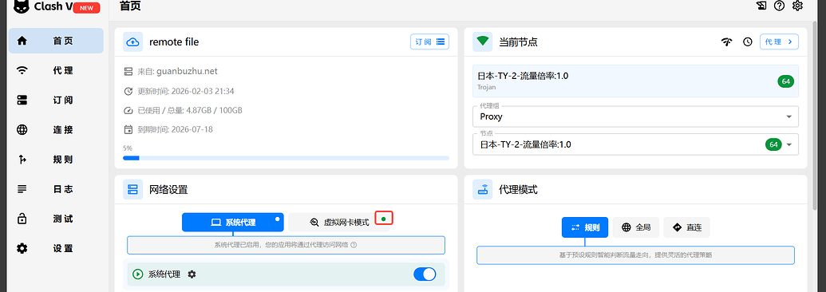Viewport: 826px width, 292px height.
Task: Select 全局 global proxy mode
Action: pos(636,227)
